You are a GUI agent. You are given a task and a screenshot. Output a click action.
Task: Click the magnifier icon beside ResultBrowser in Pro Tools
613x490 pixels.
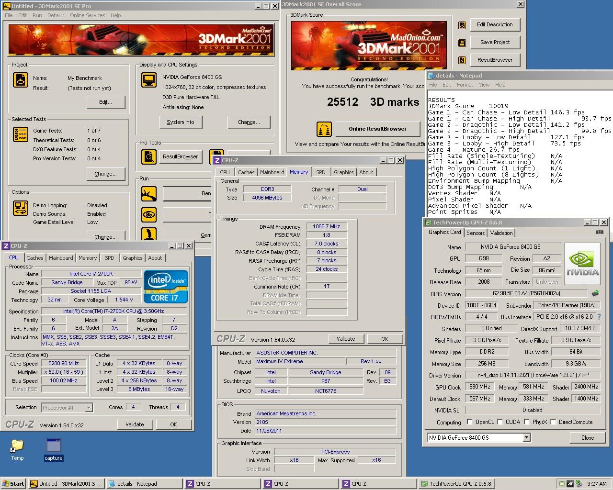[x=149, y=156]
